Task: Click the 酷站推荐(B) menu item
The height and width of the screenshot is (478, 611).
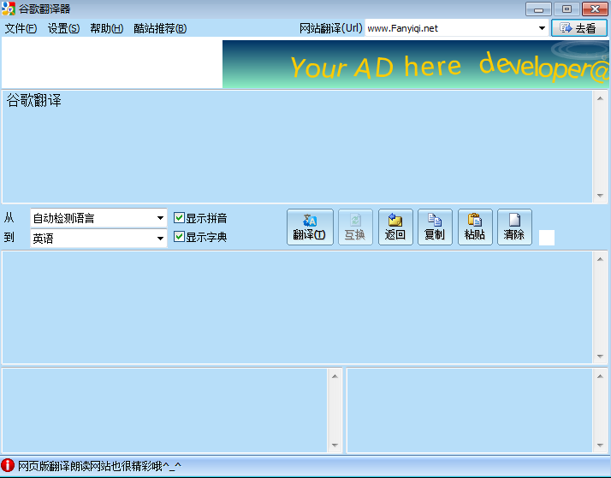Action: [x=160, y=28]
